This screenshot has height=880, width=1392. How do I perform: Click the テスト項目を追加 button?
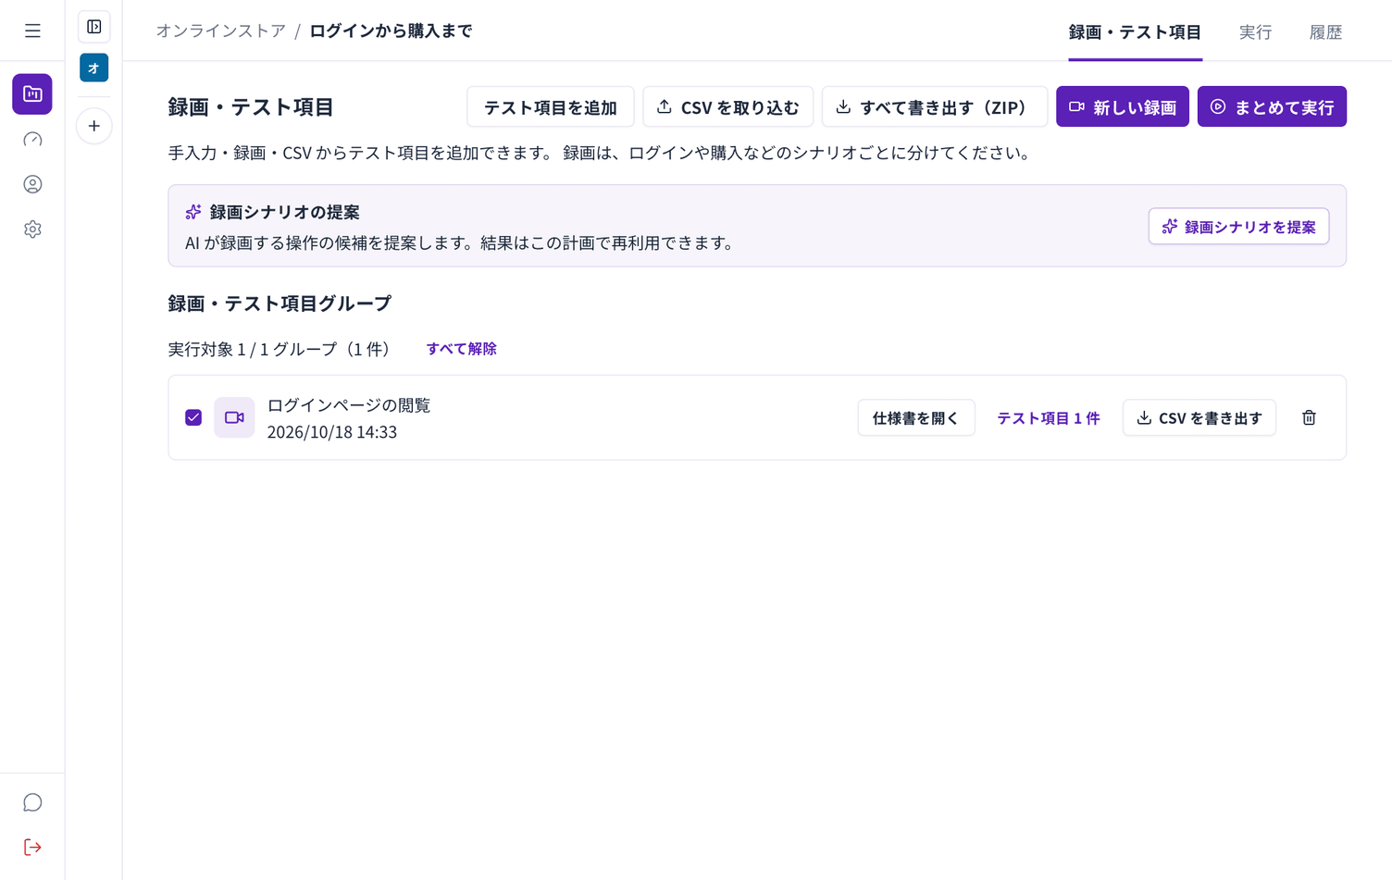click(551, 107)
